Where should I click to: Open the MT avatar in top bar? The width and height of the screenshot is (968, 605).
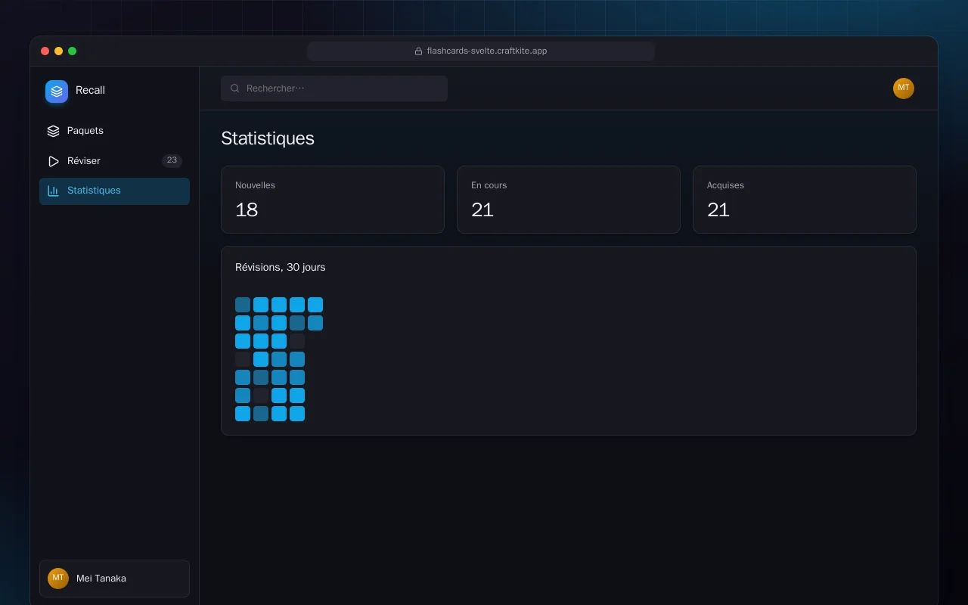coord(904,88)
